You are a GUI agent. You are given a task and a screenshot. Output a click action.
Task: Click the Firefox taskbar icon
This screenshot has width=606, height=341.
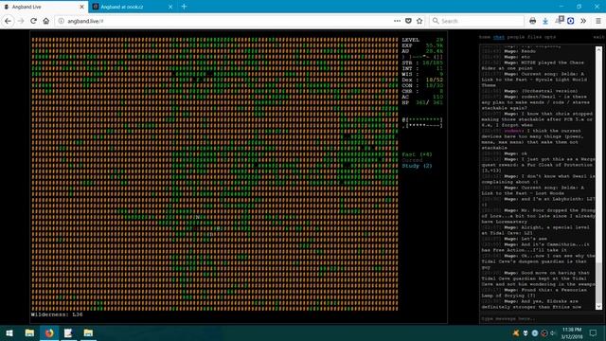click(49, 332)
